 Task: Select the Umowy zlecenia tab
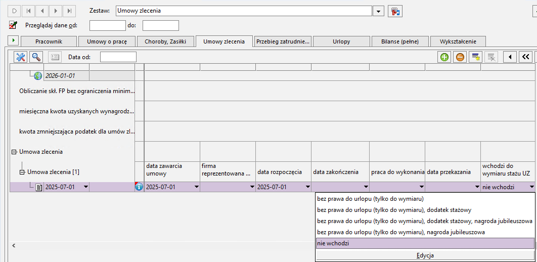click(x=224, y=41)
